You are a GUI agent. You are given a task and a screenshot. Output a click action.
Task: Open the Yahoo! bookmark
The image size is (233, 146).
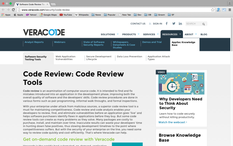(x=31, y=15)
